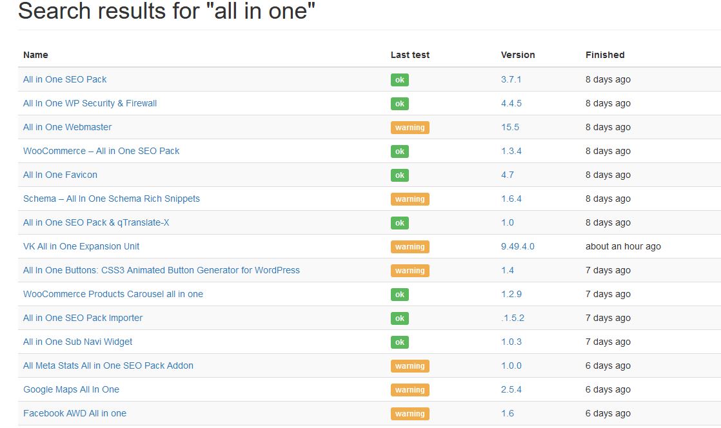Click warning badge for All in One Webmaster

pos(410,128)
